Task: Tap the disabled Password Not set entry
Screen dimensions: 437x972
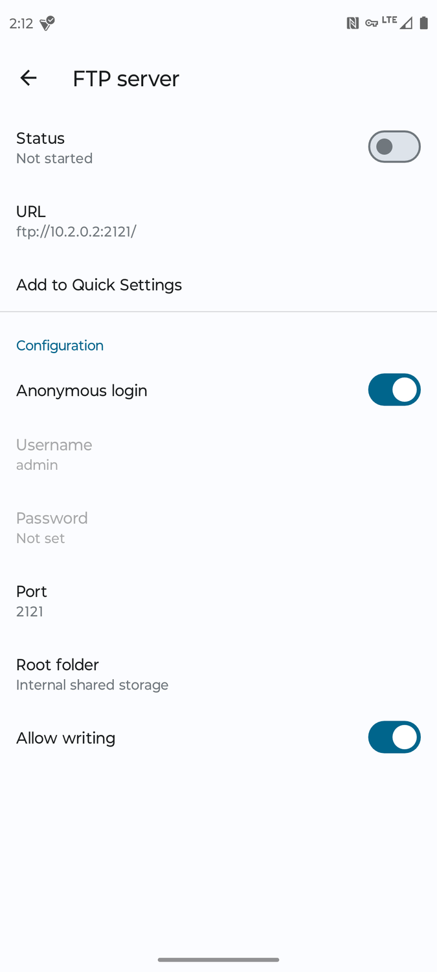Action: [218, 527]
